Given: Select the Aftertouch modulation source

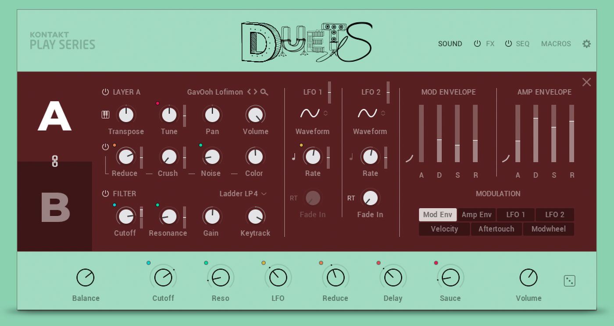Looking at the screenshot, I should tap(496, 229).
